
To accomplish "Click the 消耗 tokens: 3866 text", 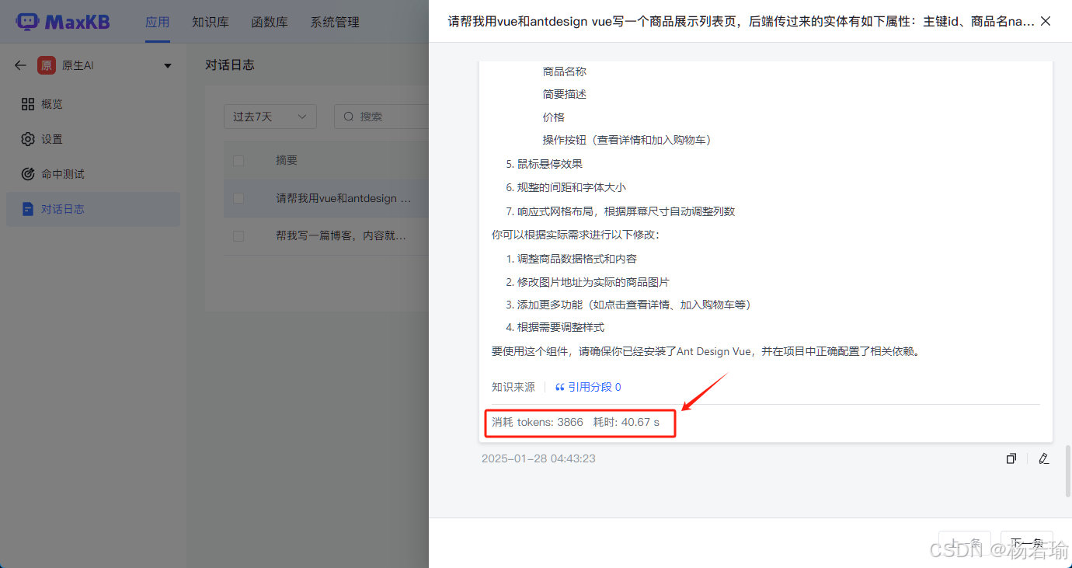I will point(538,422).
